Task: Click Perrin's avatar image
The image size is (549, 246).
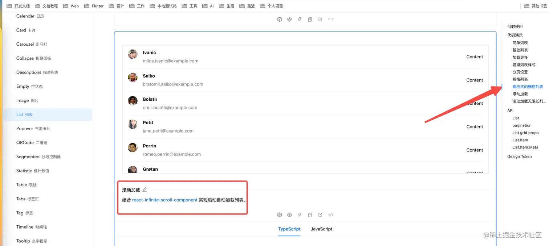Action: [133, 147]
